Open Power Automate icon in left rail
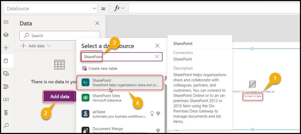Screen dimensions: 301x134 [6, 87]
